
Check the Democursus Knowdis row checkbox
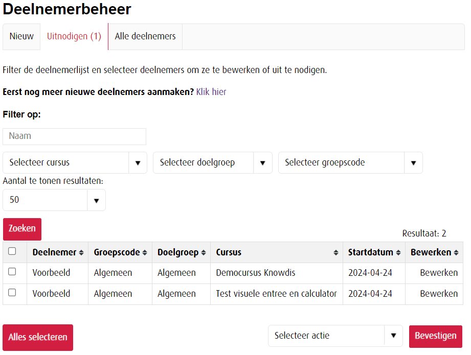(12, 272)
